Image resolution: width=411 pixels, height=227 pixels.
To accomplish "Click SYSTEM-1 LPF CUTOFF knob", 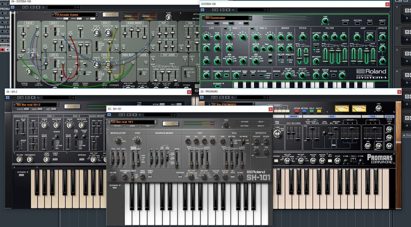I will point(316,37).
